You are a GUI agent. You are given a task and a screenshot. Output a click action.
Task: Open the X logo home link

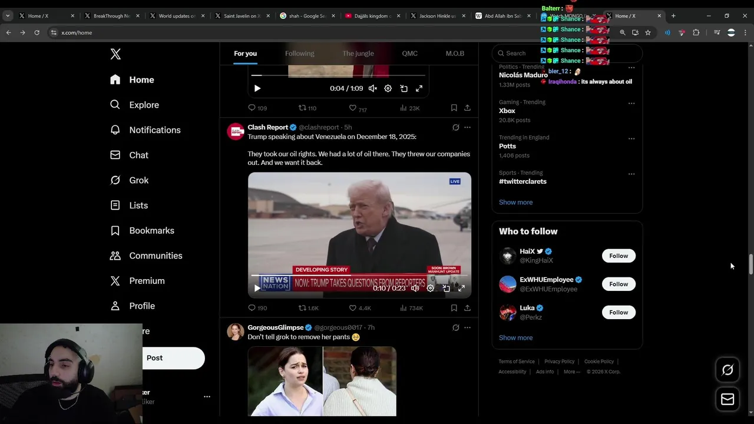(115, 54)
